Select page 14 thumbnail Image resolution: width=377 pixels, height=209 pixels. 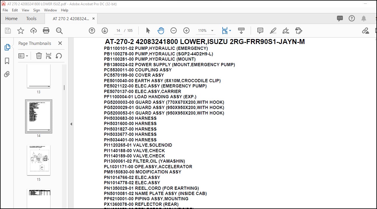[x=39, y=117]
